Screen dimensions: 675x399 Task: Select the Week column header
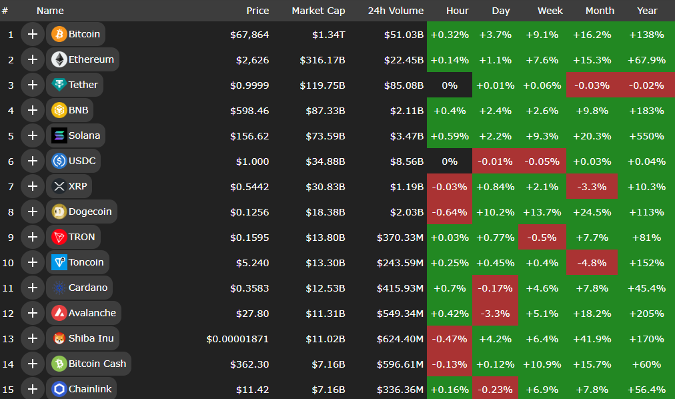point(550,11)
